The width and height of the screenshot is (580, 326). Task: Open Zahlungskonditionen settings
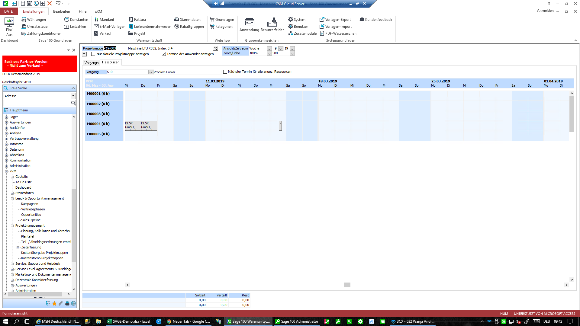tap(41, 34)
